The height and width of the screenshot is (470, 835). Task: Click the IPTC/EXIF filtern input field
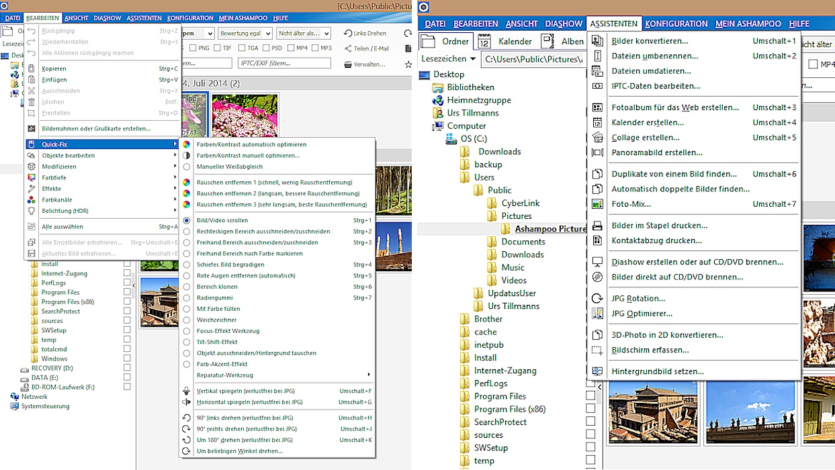point(284,63)
